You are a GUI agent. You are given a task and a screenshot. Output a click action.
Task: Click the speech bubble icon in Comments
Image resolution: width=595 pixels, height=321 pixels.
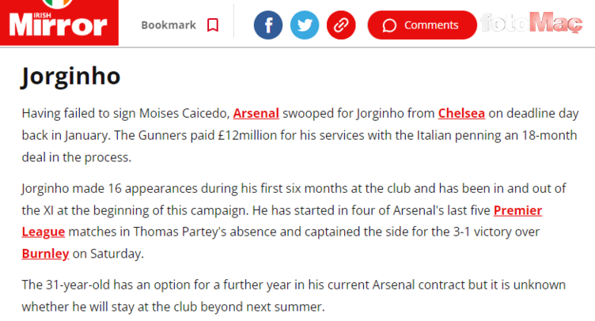pyautogui.click(x=389, y=25)
